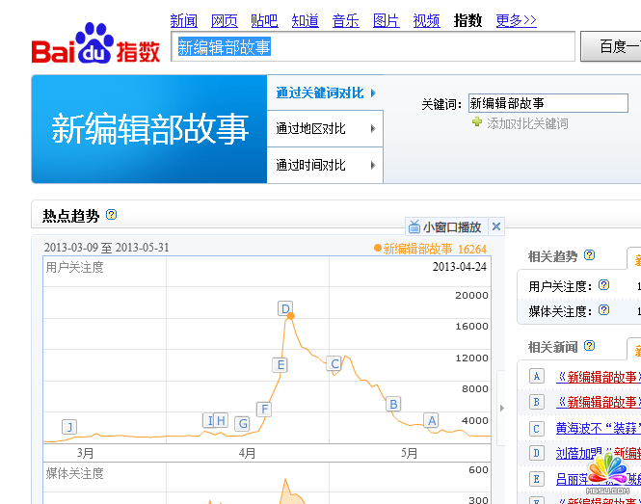Click help icon next to 媒体关注度 label
641x504 pixels.
(603, 310)
